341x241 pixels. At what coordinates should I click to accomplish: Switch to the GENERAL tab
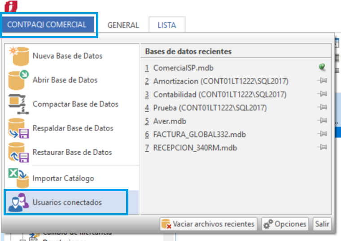tap(123, 25)
